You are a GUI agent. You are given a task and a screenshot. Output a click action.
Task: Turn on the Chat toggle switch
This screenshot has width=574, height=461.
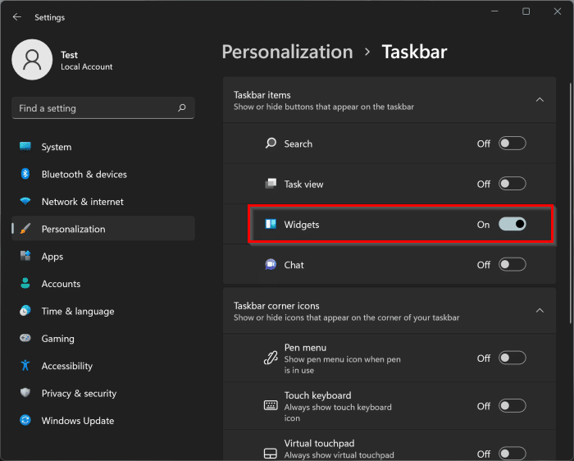(512, 264)
